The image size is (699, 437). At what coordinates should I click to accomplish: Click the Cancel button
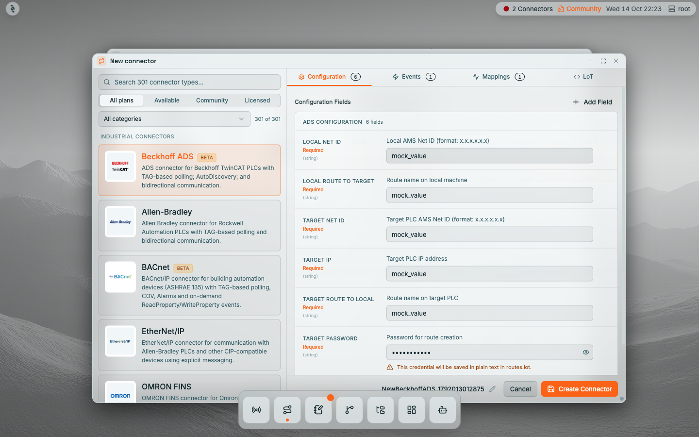(x=520, y=389)
